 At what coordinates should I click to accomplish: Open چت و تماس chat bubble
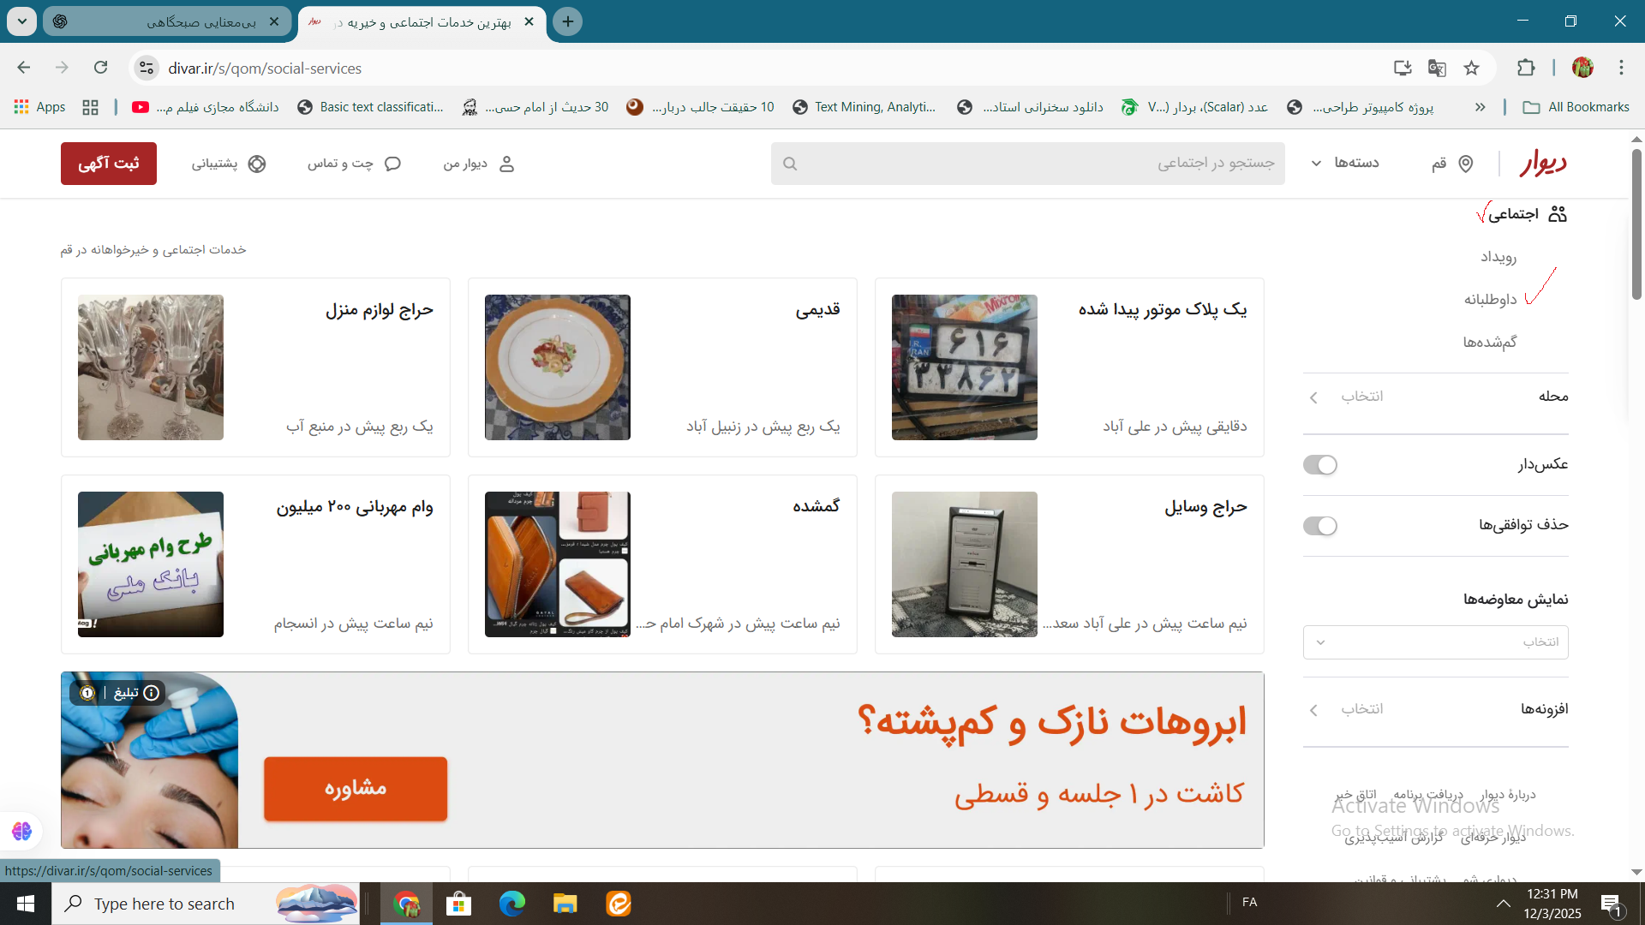[x=392, y=164]
